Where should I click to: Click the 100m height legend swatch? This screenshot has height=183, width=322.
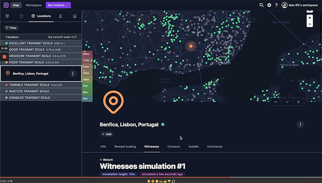[87, 80]
